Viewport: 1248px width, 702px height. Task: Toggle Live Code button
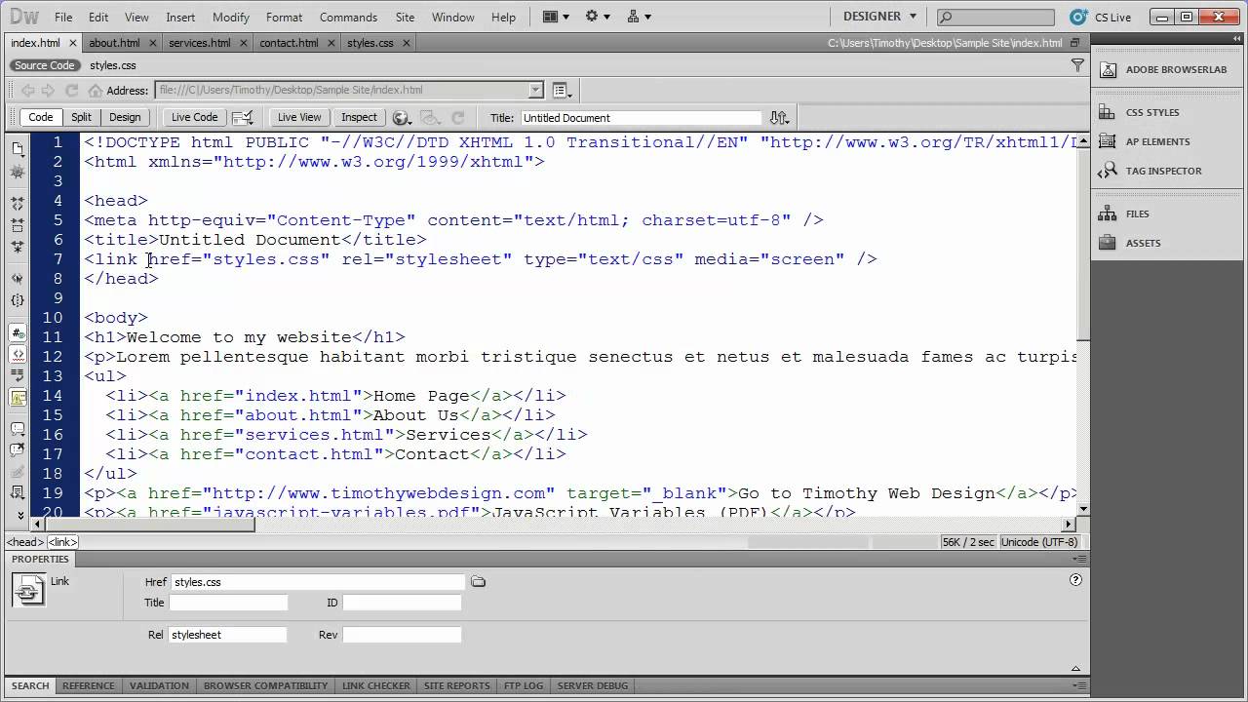click(194, 117)
